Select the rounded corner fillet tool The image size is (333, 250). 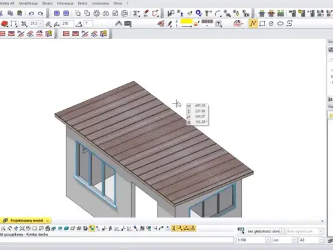click(218, 13)
